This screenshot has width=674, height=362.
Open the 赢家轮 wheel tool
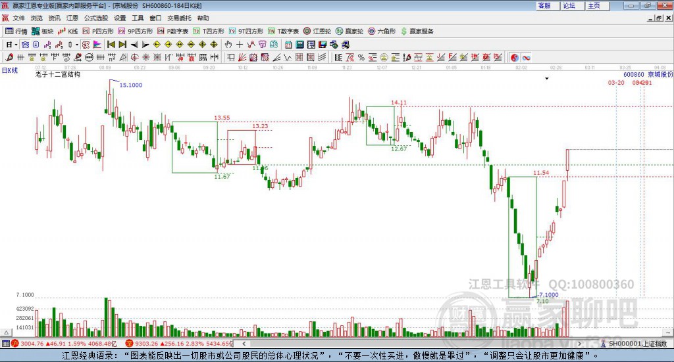click(350, 32)
